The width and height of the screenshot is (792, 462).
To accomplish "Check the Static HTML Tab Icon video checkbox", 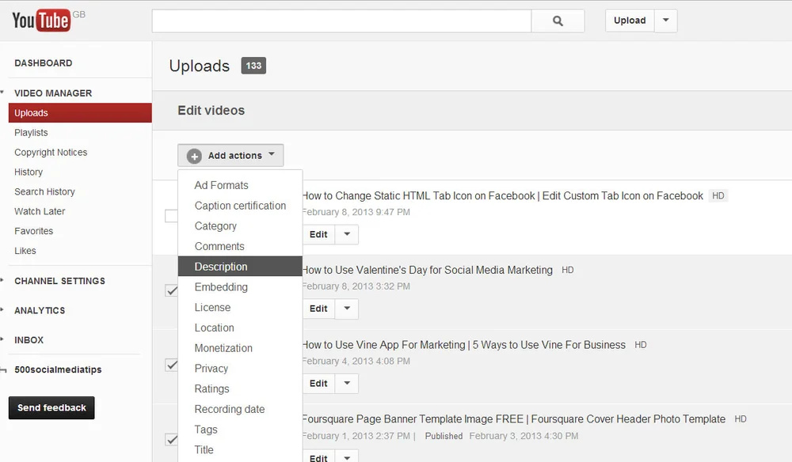I will [x=171, y=216].
